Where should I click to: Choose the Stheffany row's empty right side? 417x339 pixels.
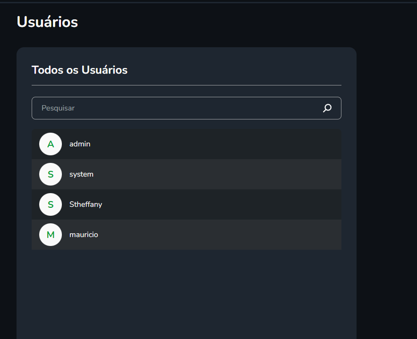pos(236,204)
